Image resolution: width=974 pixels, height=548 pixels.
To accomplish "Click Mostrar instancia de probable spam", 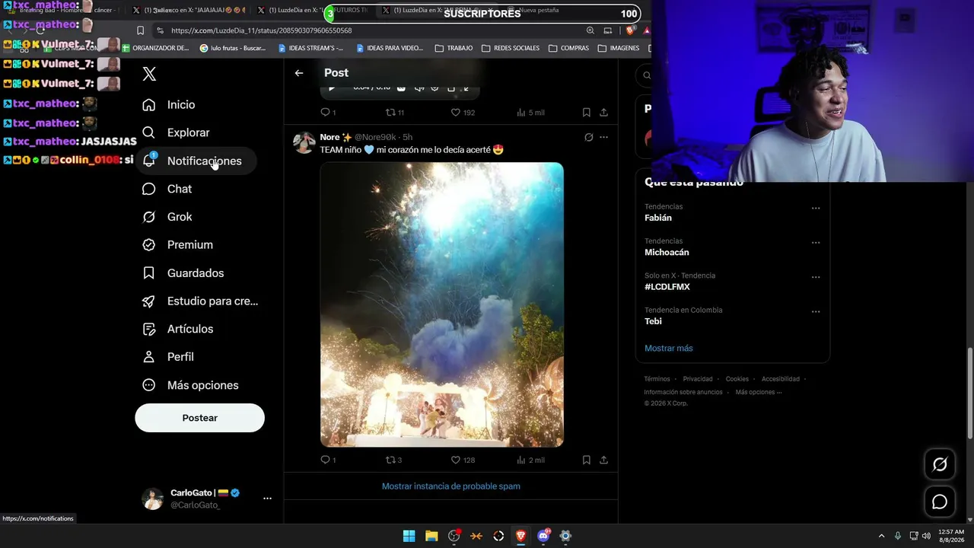I will pyautogui.click(x=451, y=486).
